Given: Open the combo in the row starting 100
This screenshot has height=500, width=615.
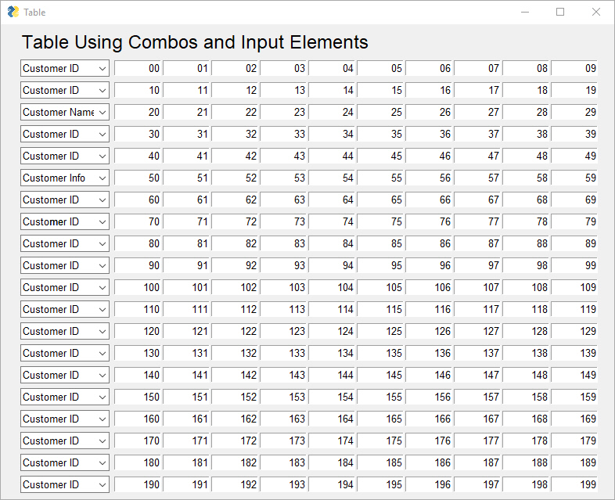Looking at the screenshot, I should (x=65, y=287).
